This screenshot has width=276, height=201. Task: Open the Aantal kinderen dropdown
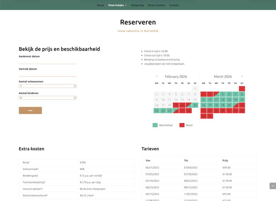coord(48,98)
